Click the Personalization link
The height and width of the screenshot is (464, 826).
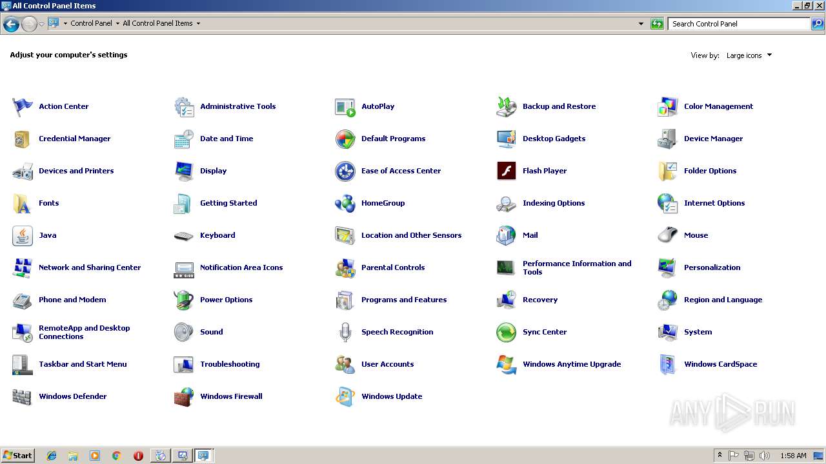coord(712,267)
